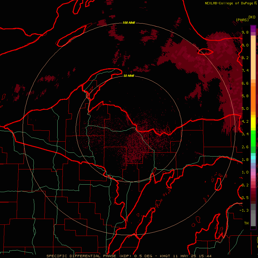Click the bright green color bar segment
258x258 pixels.
[x=253, y=138]
